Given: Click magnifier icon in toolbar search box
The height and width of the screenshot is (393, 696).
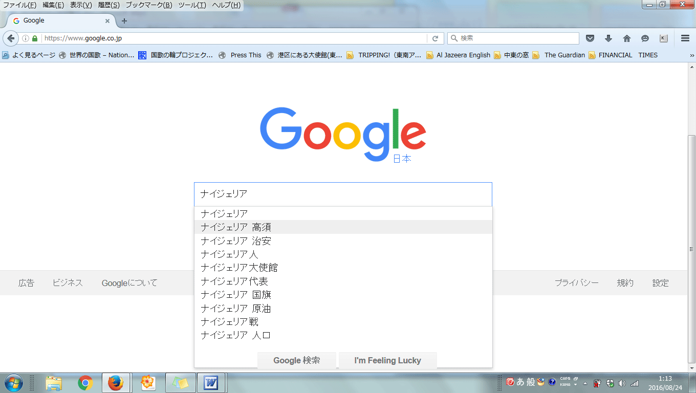Looking at the screenshot, I should point(454,38).
